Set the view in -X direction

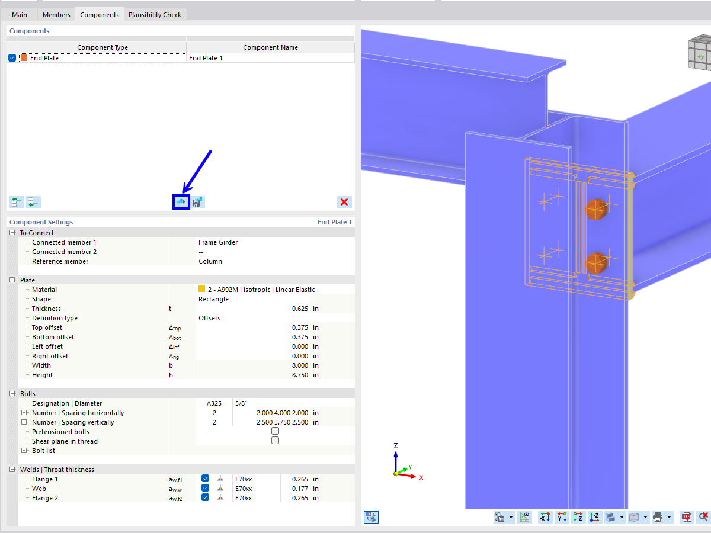(x=545, y=517)
